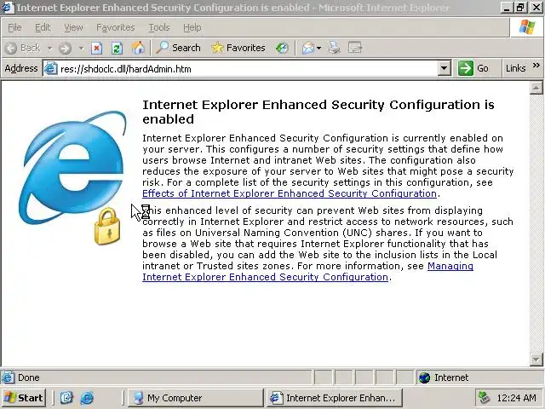The image size is (545, 409).
Task: Stop page loading with the red X icon
Action: (x=96, y=48)
